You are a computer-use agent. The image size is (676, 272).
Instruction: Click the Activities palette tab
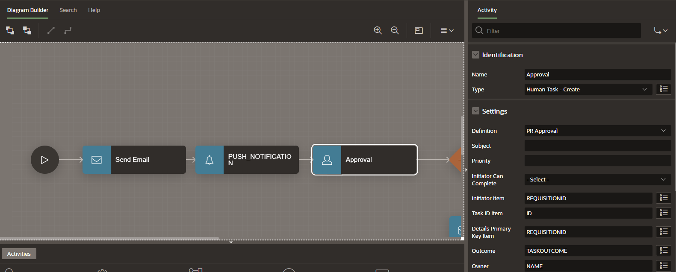[x=19, y=254]
